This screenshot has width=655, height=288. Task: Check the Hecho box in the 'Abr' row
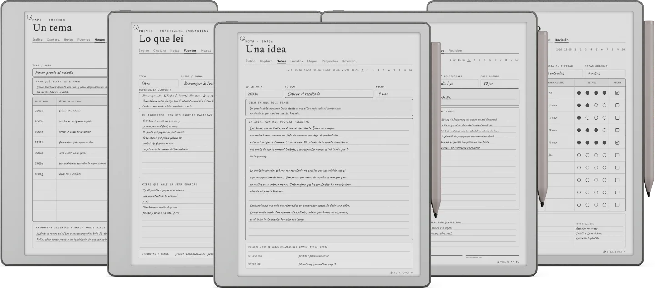617,155
